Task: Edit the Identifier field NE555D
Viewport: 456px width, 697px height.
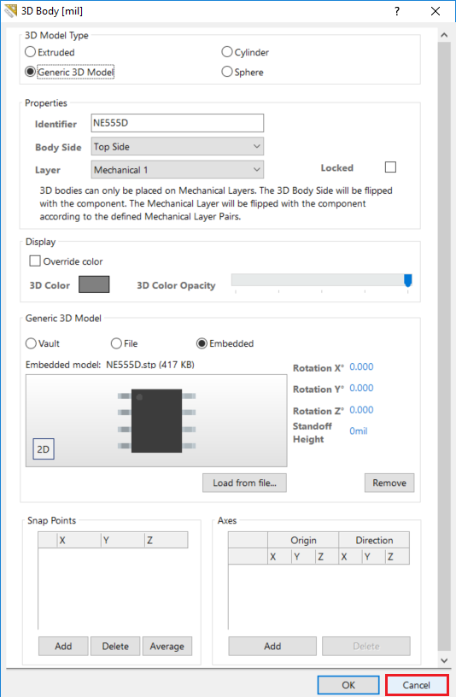Action: coord(178,123)
